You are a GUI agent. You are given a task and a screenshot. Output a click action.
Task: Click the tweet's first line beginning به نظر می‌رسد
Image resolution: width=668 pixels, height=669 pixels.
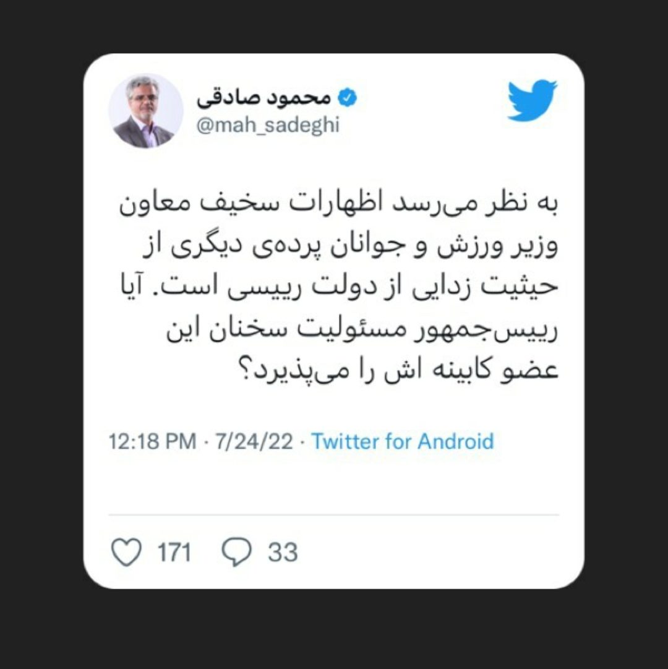click(338, 204)
